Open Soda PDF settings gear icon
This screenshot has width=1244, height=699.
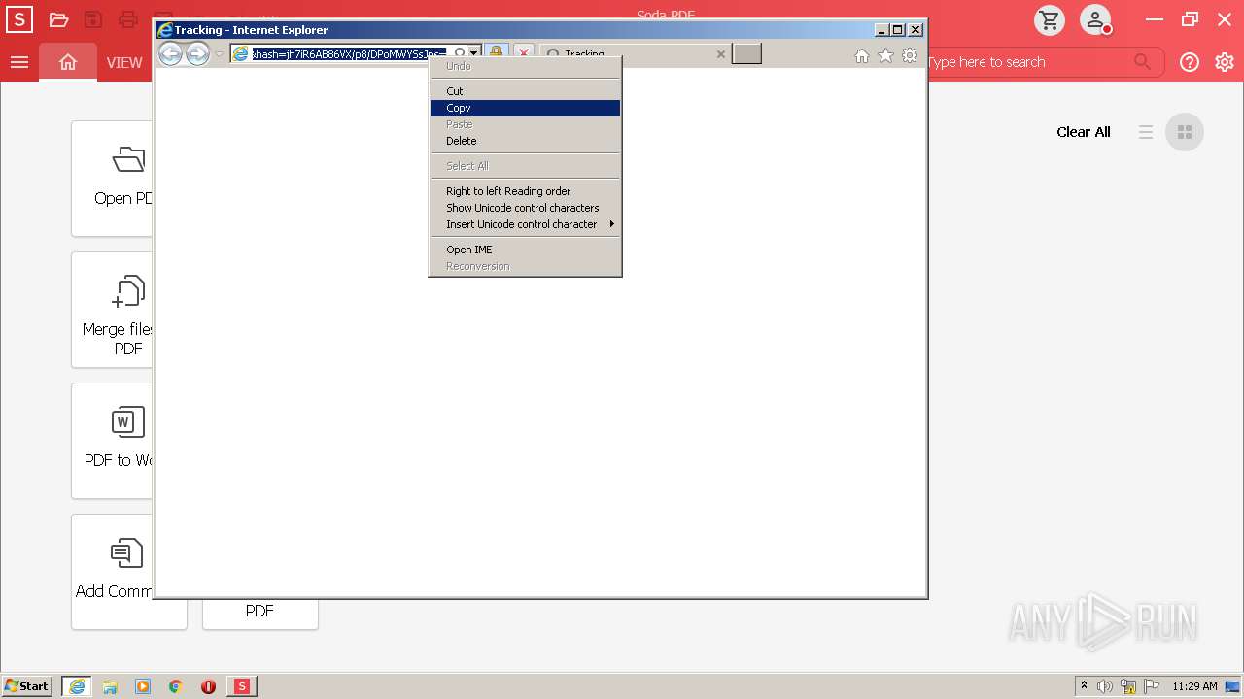coord(1225,62)
